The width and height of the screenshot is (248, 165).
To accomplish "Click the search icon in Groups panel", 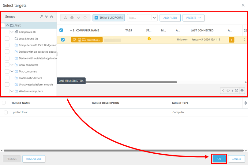I will point(42,17).
